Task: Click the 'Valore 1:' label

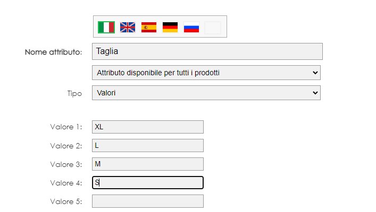Action: [66, 127]
